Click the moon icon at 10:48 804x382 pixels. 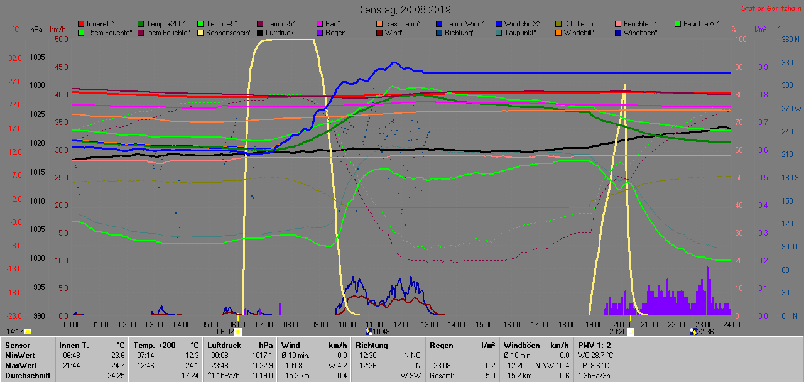[369, 331]
